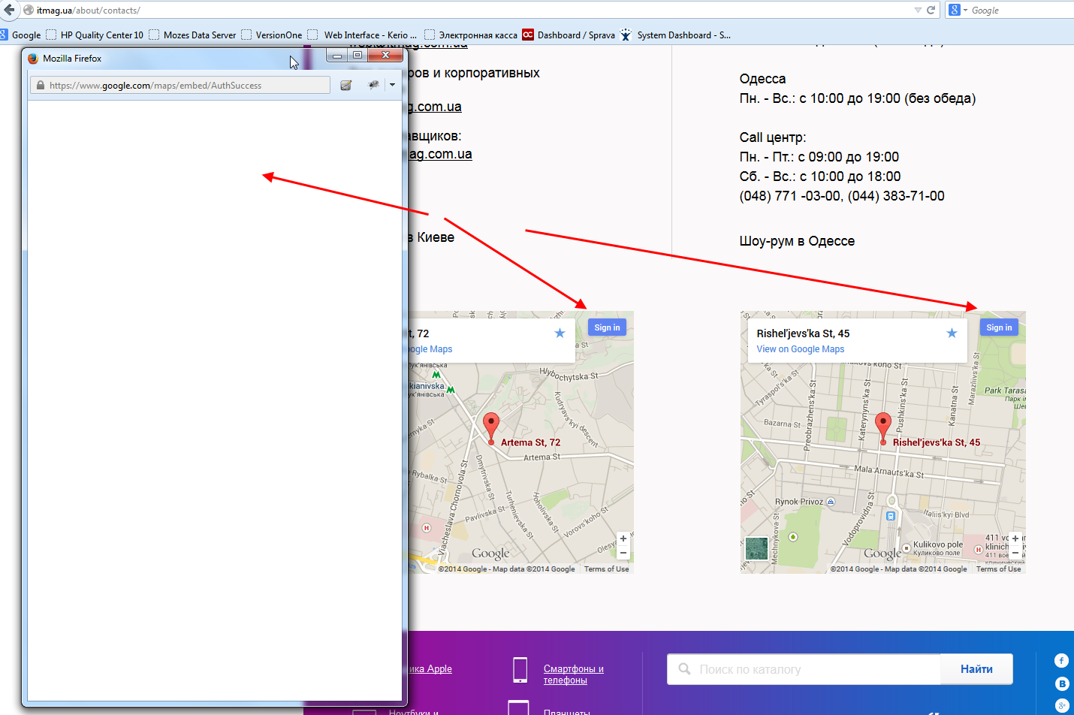The height and width of the screenshot is (715, 1074).
Task: Reload the itmag.ua contacts page
Action: (931, 10)
